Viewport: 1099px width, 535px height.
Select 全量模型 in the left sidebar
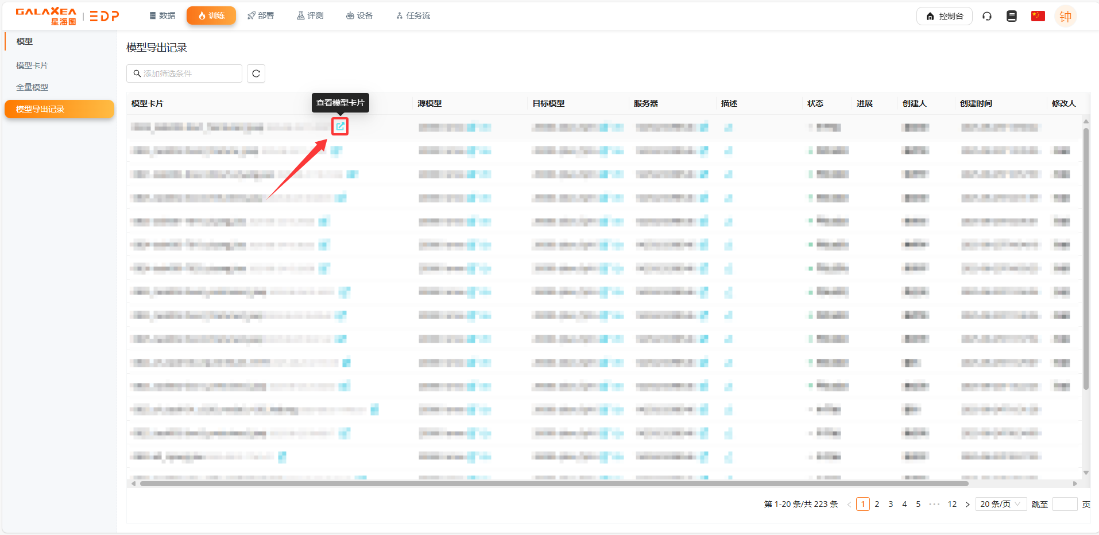point(32,87)
